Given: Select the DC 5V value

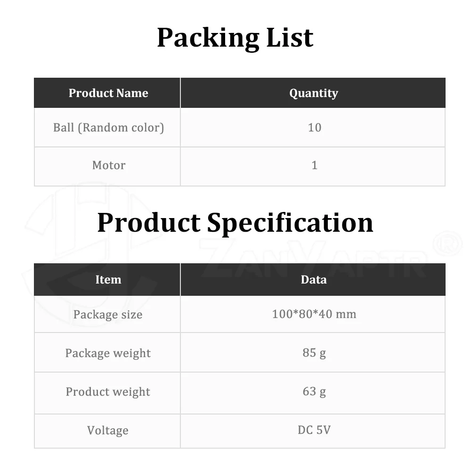Looking at the screenshot, I should coord(314,430).
